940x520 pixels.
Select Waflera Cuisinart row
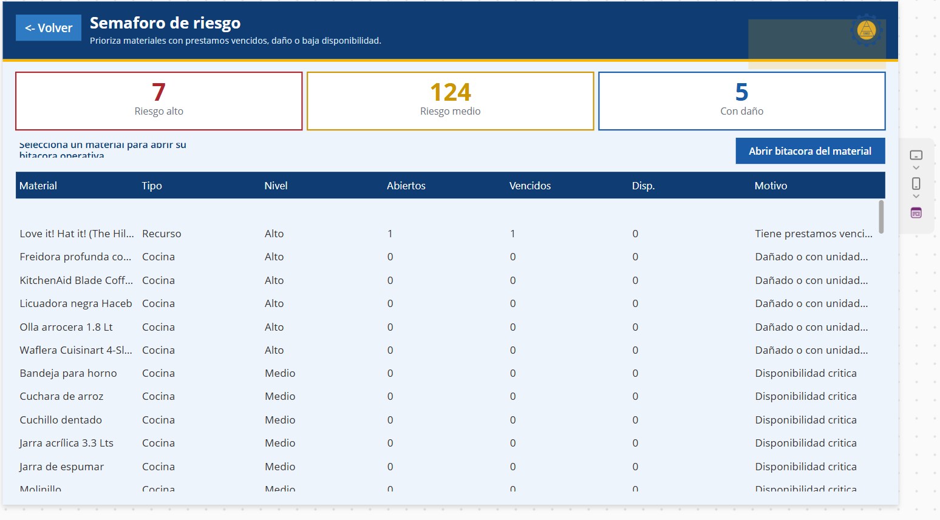(446, 350)
